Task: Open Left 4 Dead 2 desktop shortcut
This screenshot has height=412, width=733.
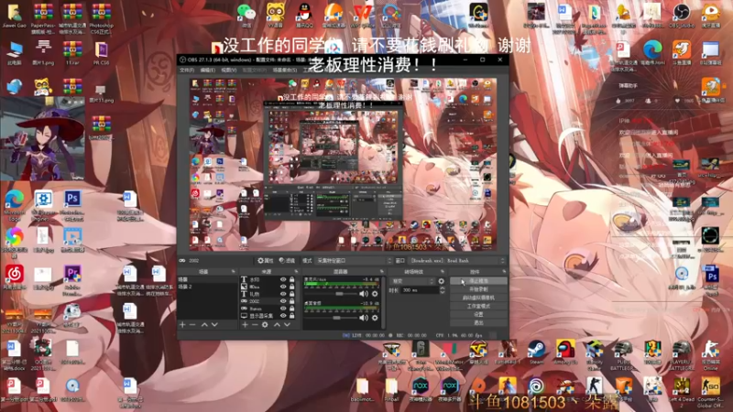Action: [682, 391]
